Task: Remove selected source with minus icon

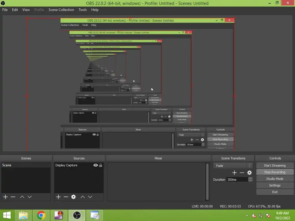Action: (66, 197)
